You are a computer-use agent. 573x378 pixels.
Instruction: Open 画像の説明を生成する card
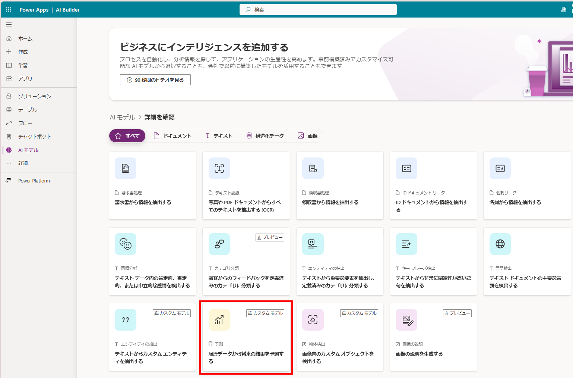point(433,337)
